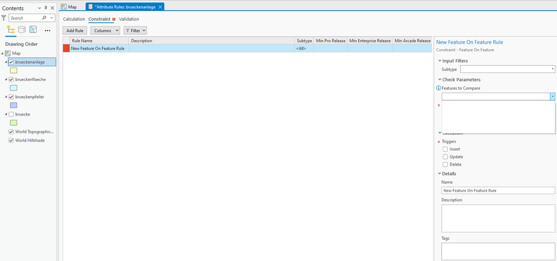Open search options dropdown in Contents
This screenshot has width=557, height=261.
tap(52, 18)
